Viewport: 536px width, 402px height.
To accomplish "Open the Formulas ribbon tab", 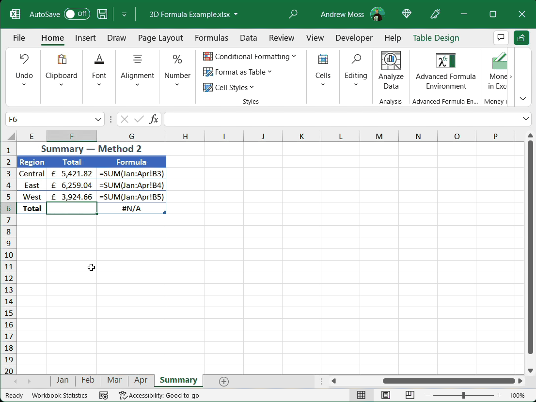I will (x=211, y=38).
